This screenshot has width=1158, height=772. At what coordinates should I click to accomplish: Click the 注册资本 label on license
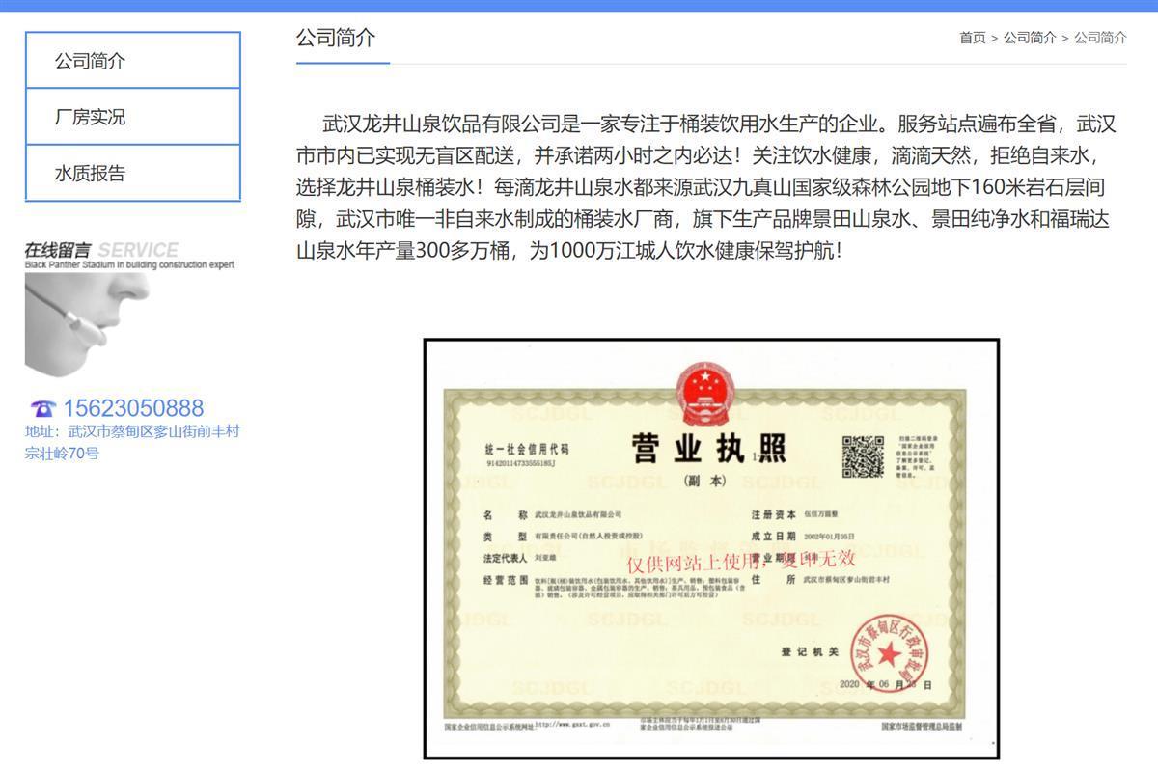coord(774,514)
